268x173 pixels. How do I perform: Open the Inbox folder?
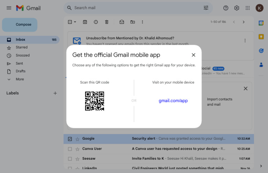(30, 40)
